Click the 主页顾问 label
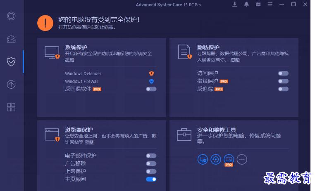 (x=75, y=179)
